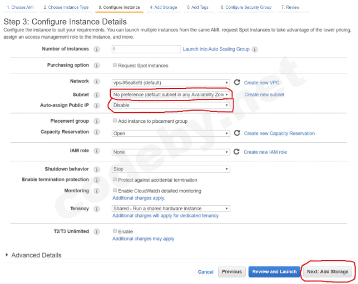
Task: Refresh the Capacity Reservation list
Action: pos(237,133)
